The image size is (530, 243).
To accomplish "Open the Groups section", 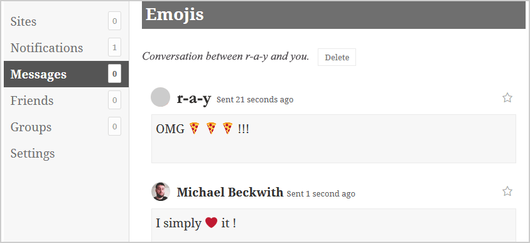I will click(66, 127).
